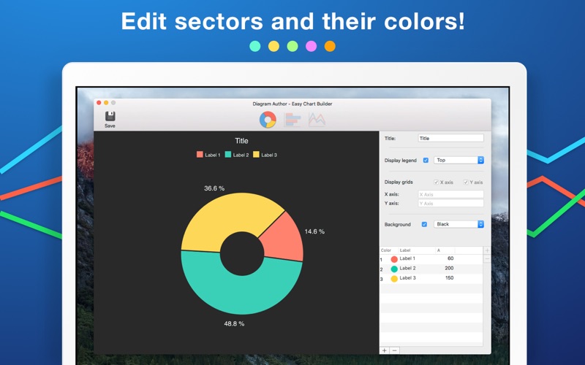Viewport: 585px width, 365px height.
Task: Select the horizontal bar chart type icon
Action: point(292,120)
